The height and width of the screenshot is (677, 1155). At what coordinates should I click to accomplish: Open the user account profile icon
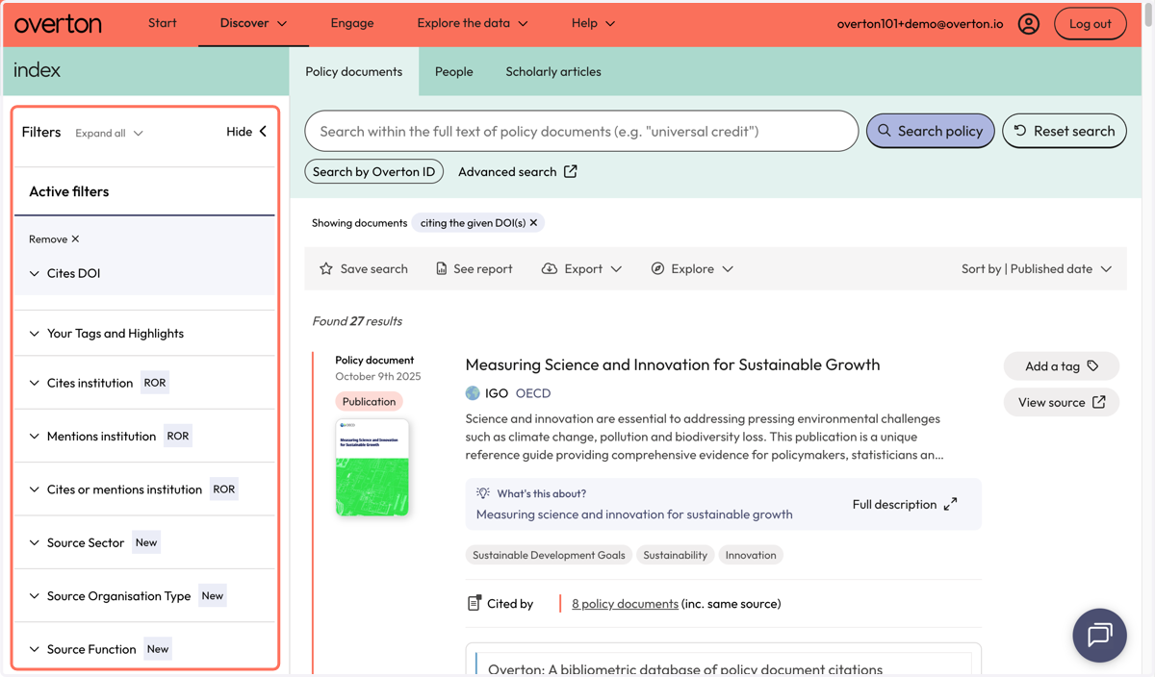point(1028,24)
